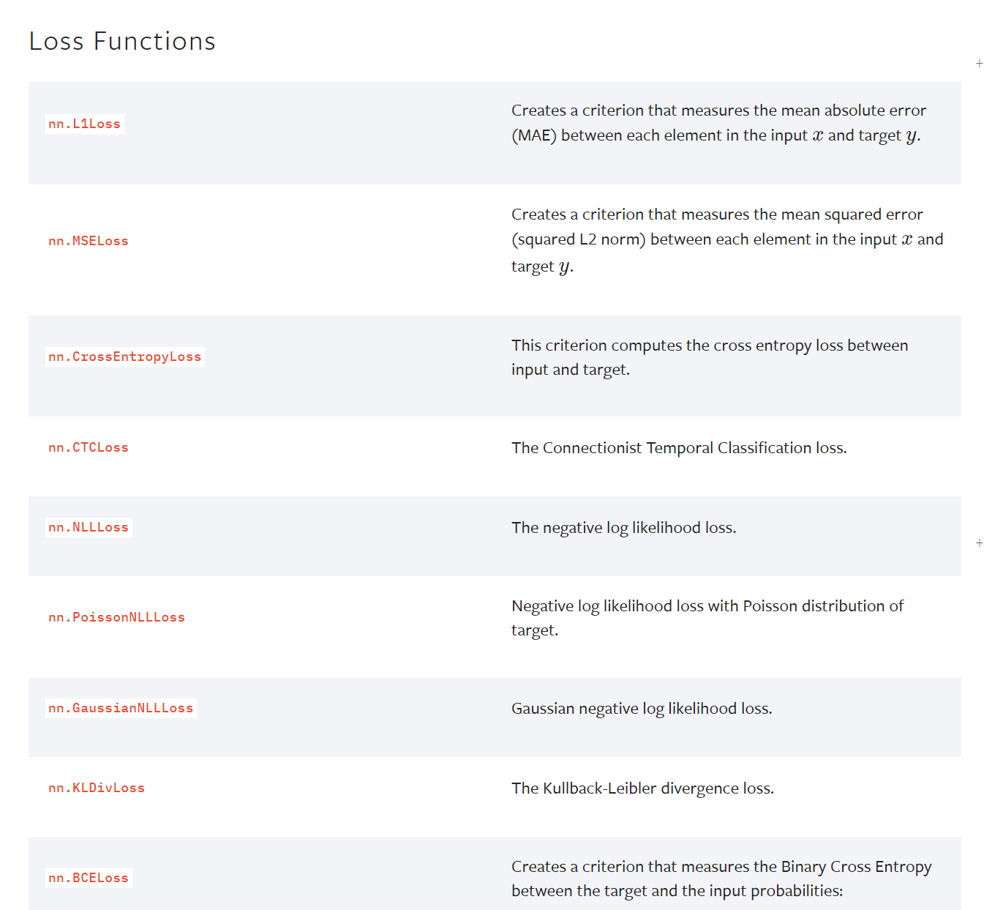This screenshot has width=984, height=910.
Task: Select the mean absolute error description text
Action: pyautogui.click(x=718, y=123)
